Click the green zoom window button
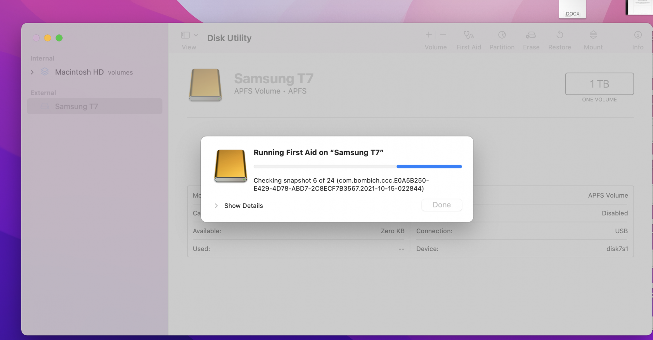Image resolution: width=653 pixels, height=340 pixels. (59, 38)
